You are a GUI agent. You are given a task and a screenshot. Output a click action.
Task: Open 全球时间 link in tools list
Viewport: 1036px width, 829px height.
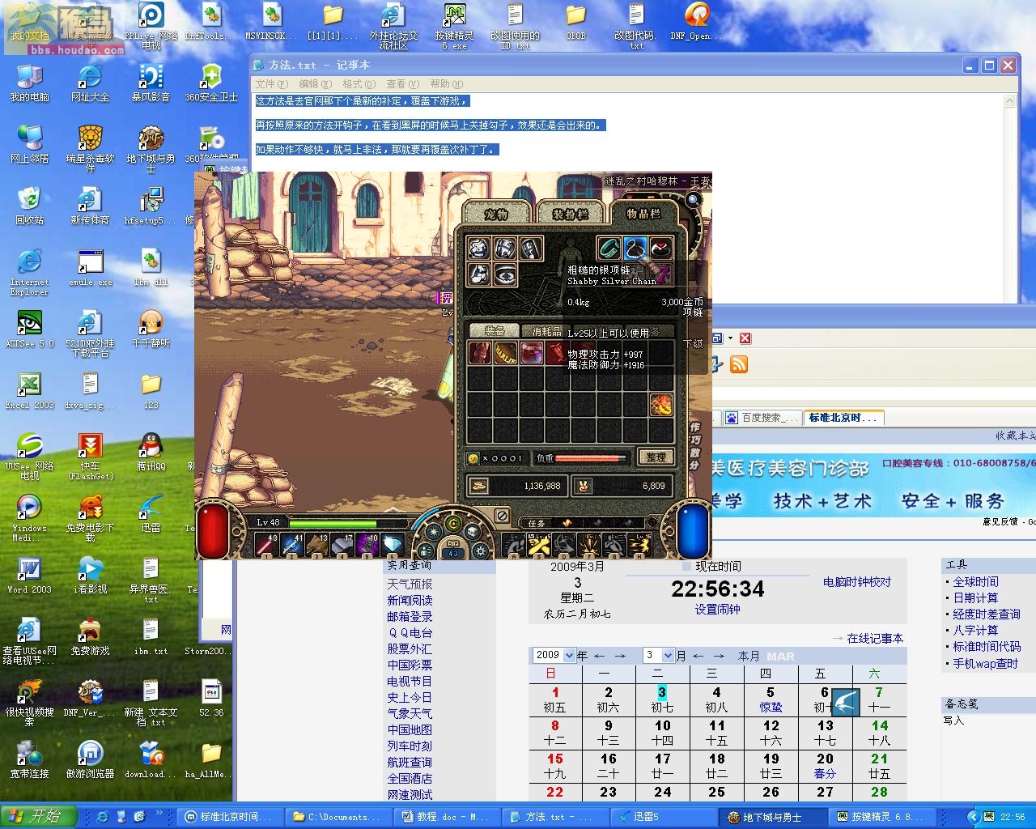coord(975,581)
